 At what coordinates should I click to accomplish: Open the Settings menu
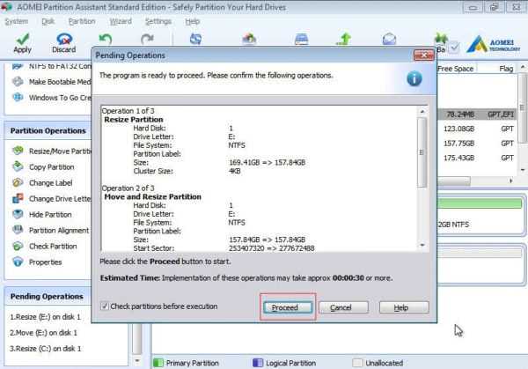pyautogui.click(x=158, y=21)
